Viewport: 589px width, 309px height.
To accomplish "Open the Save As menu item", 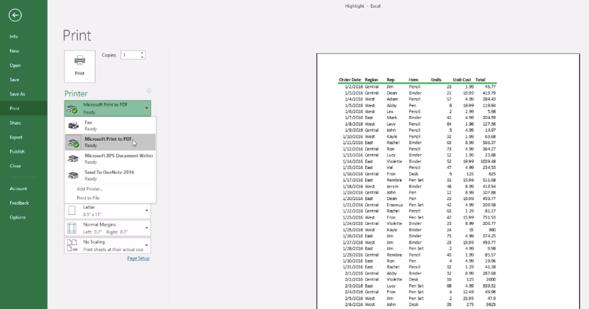I will click(18, 94).
